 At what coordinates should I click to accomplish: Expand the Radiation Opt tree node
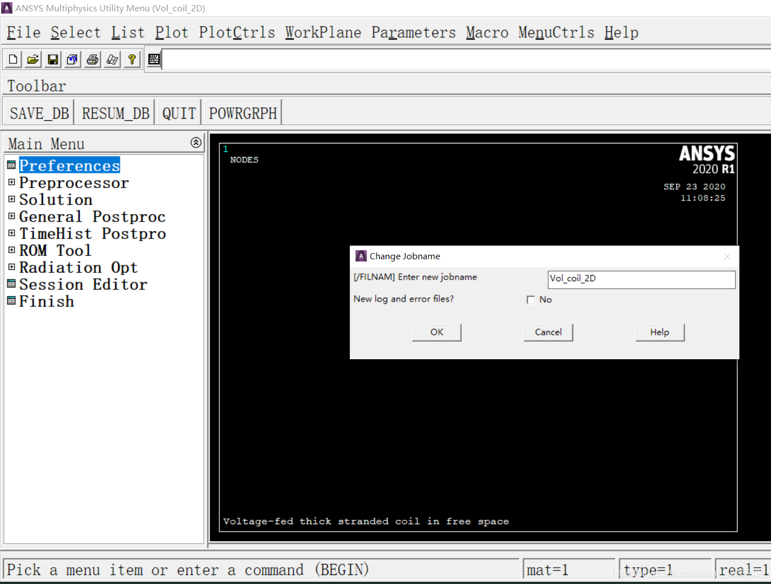coord(11,267)
